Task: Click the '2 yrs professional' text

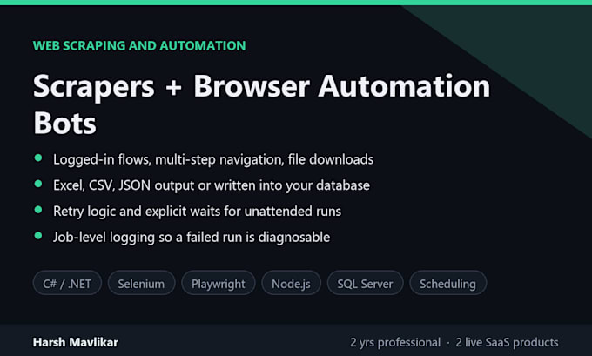Action: coord(395,342)
